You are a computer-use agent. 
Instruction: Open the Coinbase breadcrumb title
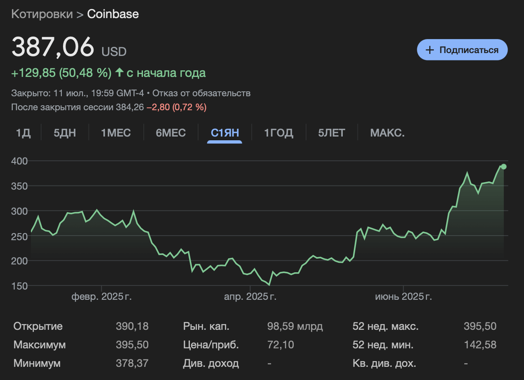click(x=113, y=14)
